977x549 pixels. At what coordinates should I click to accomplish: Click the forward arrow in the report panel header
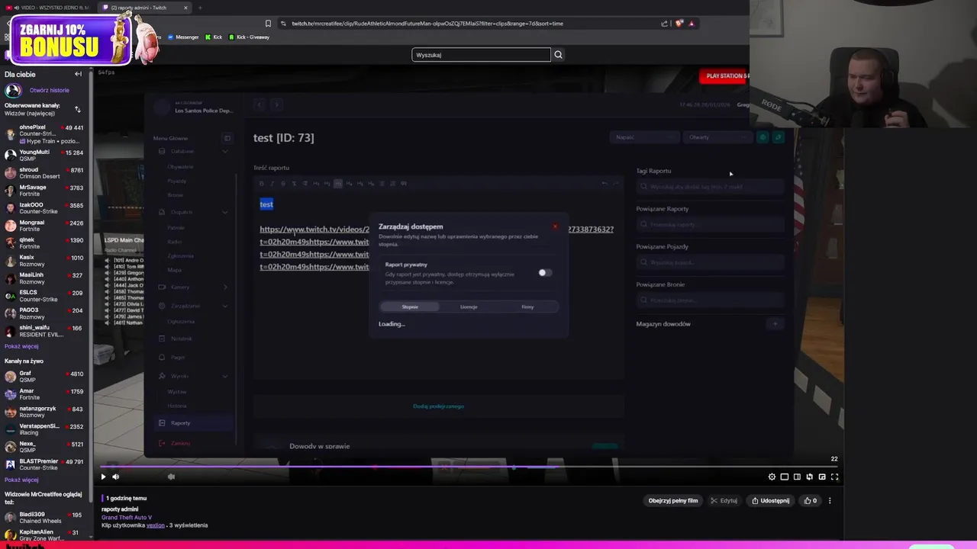(276, 104)
